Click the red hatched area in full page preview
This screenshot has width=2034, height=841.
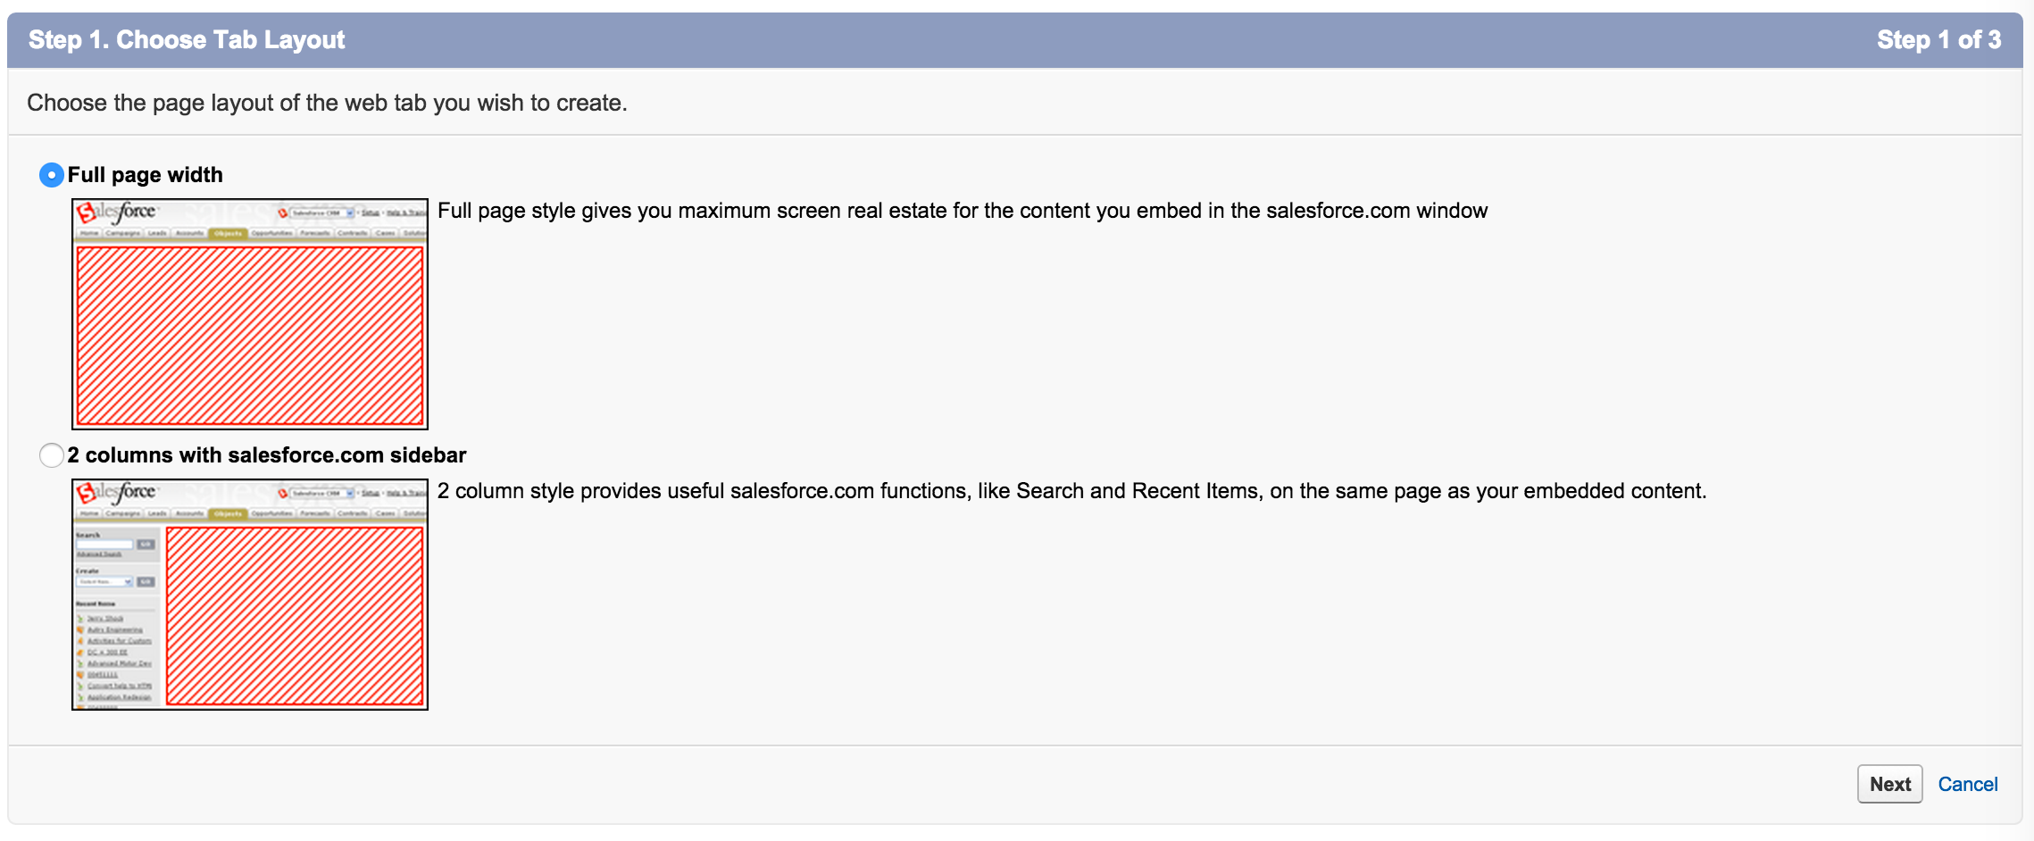tap(250, 336)
